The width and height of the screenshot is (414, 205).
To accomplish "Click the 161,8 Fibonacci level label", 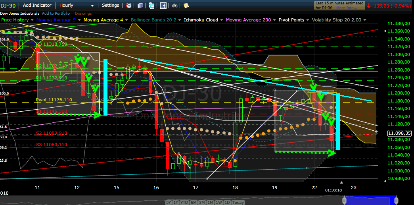I will [x=4, y=39].
